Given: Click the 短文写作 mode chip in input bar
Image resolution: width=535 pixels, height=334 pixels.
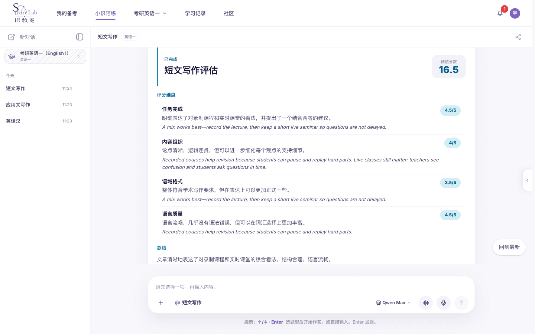Looking at the screenshot, I should pyautogui.click(x=188, y=303).
